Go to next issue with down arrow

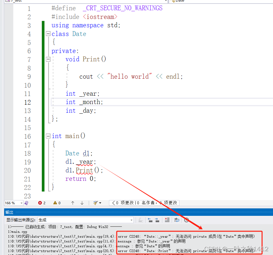click(x=82, y=203)
